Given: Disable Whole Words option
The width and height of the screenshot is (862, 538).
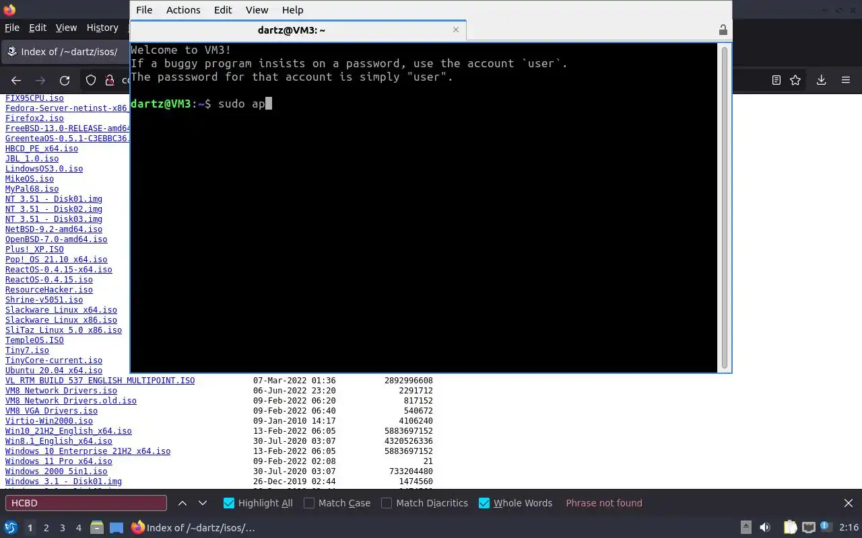Looking at the screenshot, I should (515, 503).
